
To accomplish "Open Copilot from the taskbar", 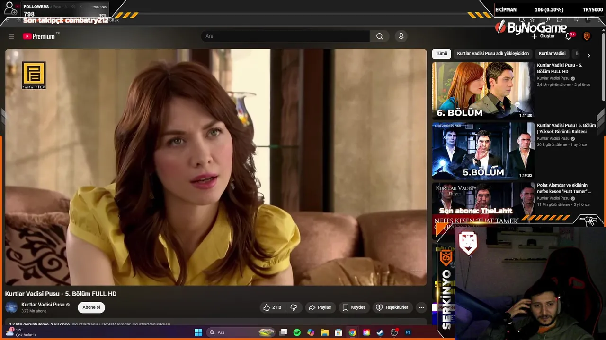I will [311, 332].
